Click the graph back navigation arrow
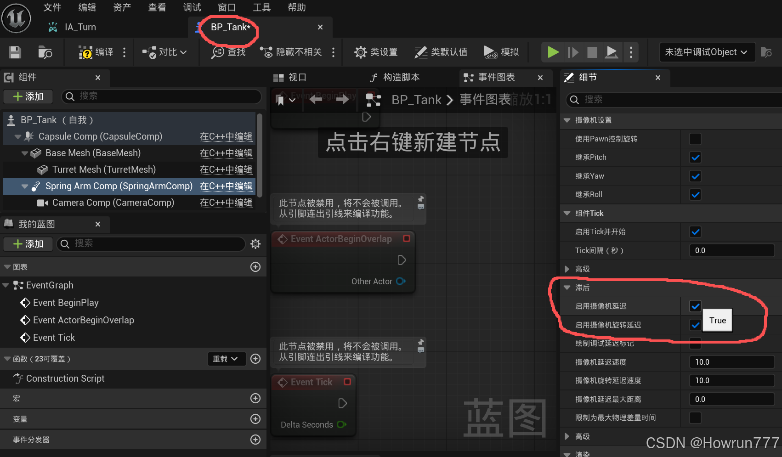Image resolution: width=782 pixels, height=457 pixels. tap(316, 99)
